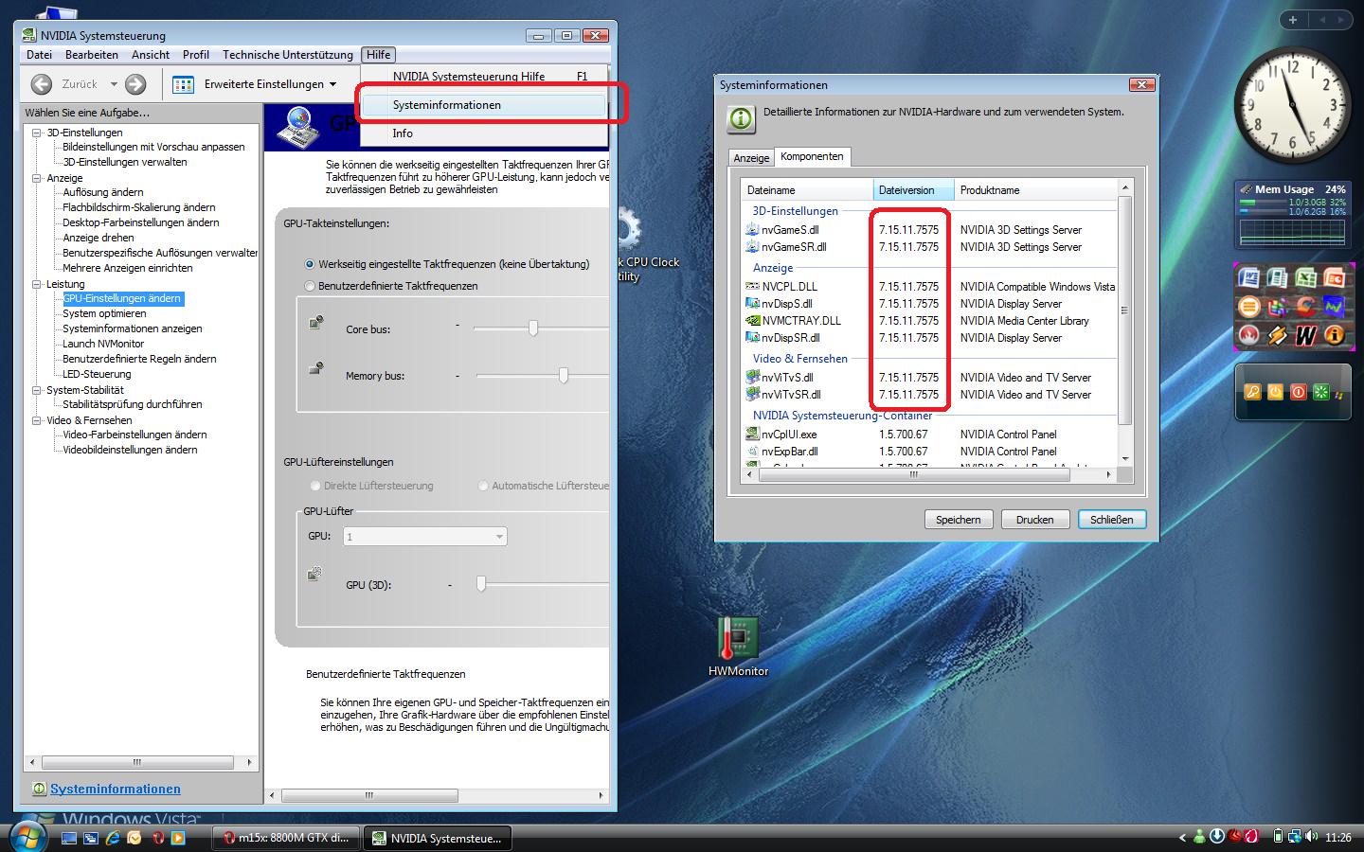Select Launch NVMonitor in the tree

[x=103, y=344]
